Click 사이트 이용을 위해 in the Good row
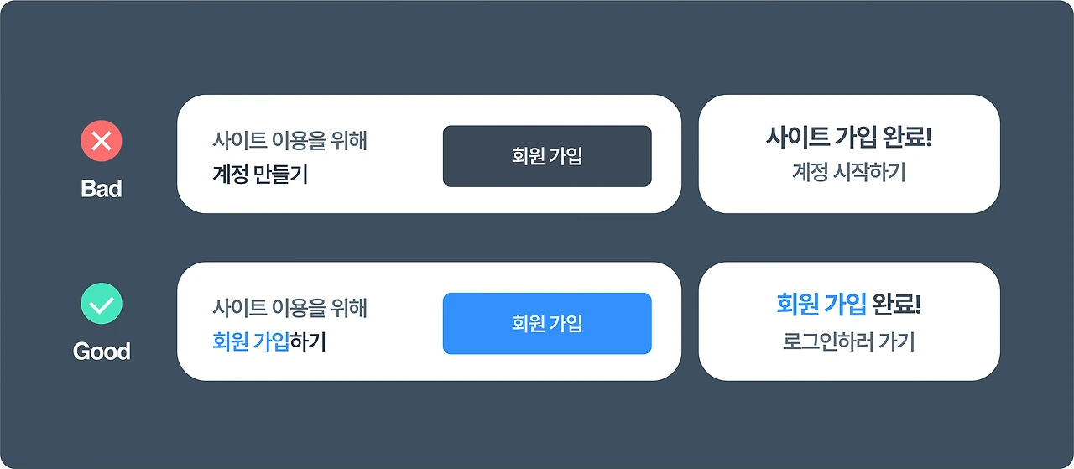 tap(289, 308)
